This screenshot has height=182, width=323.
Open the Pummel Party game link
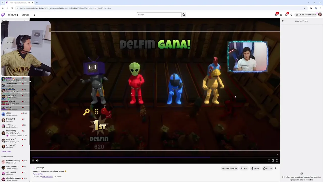click(x=38, y=174)
